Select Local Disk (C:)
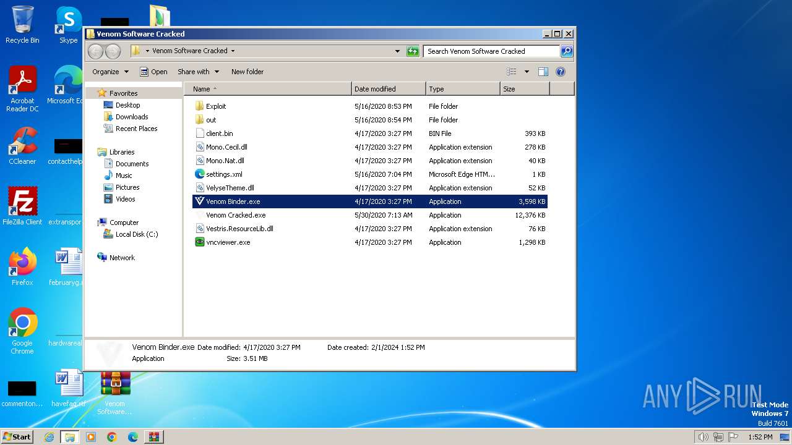The image size is (792, 445). (x=137, y=234)
